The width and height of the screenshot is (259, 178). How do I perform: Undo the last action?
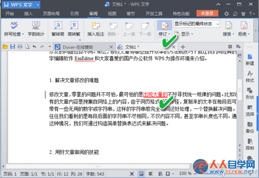(x=35, y=47)
